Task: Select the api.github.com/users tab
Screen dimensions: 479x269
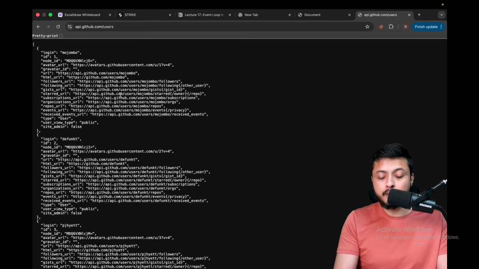Action: click(384, 15)
